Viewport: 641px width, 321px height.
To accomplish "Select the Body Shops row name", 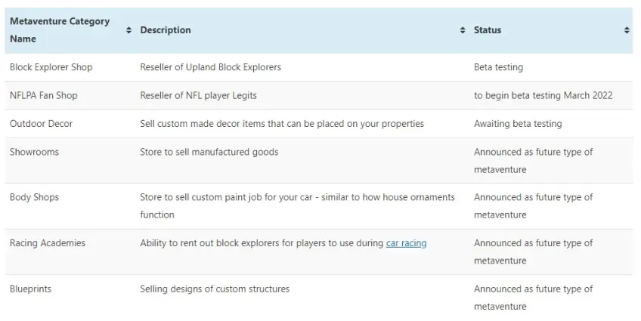I will 34,197.
